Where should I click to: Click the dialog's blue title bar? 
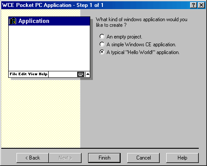95,5
